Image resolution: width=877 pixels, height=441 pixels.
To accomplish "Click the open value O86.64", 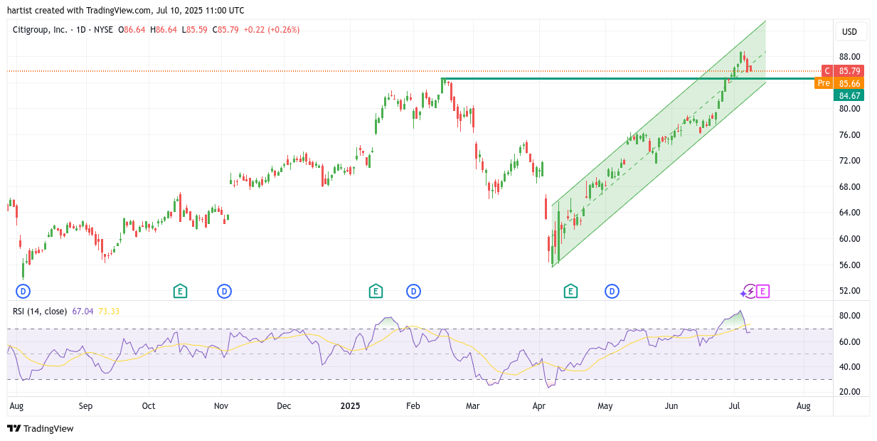I will (132, 30).
